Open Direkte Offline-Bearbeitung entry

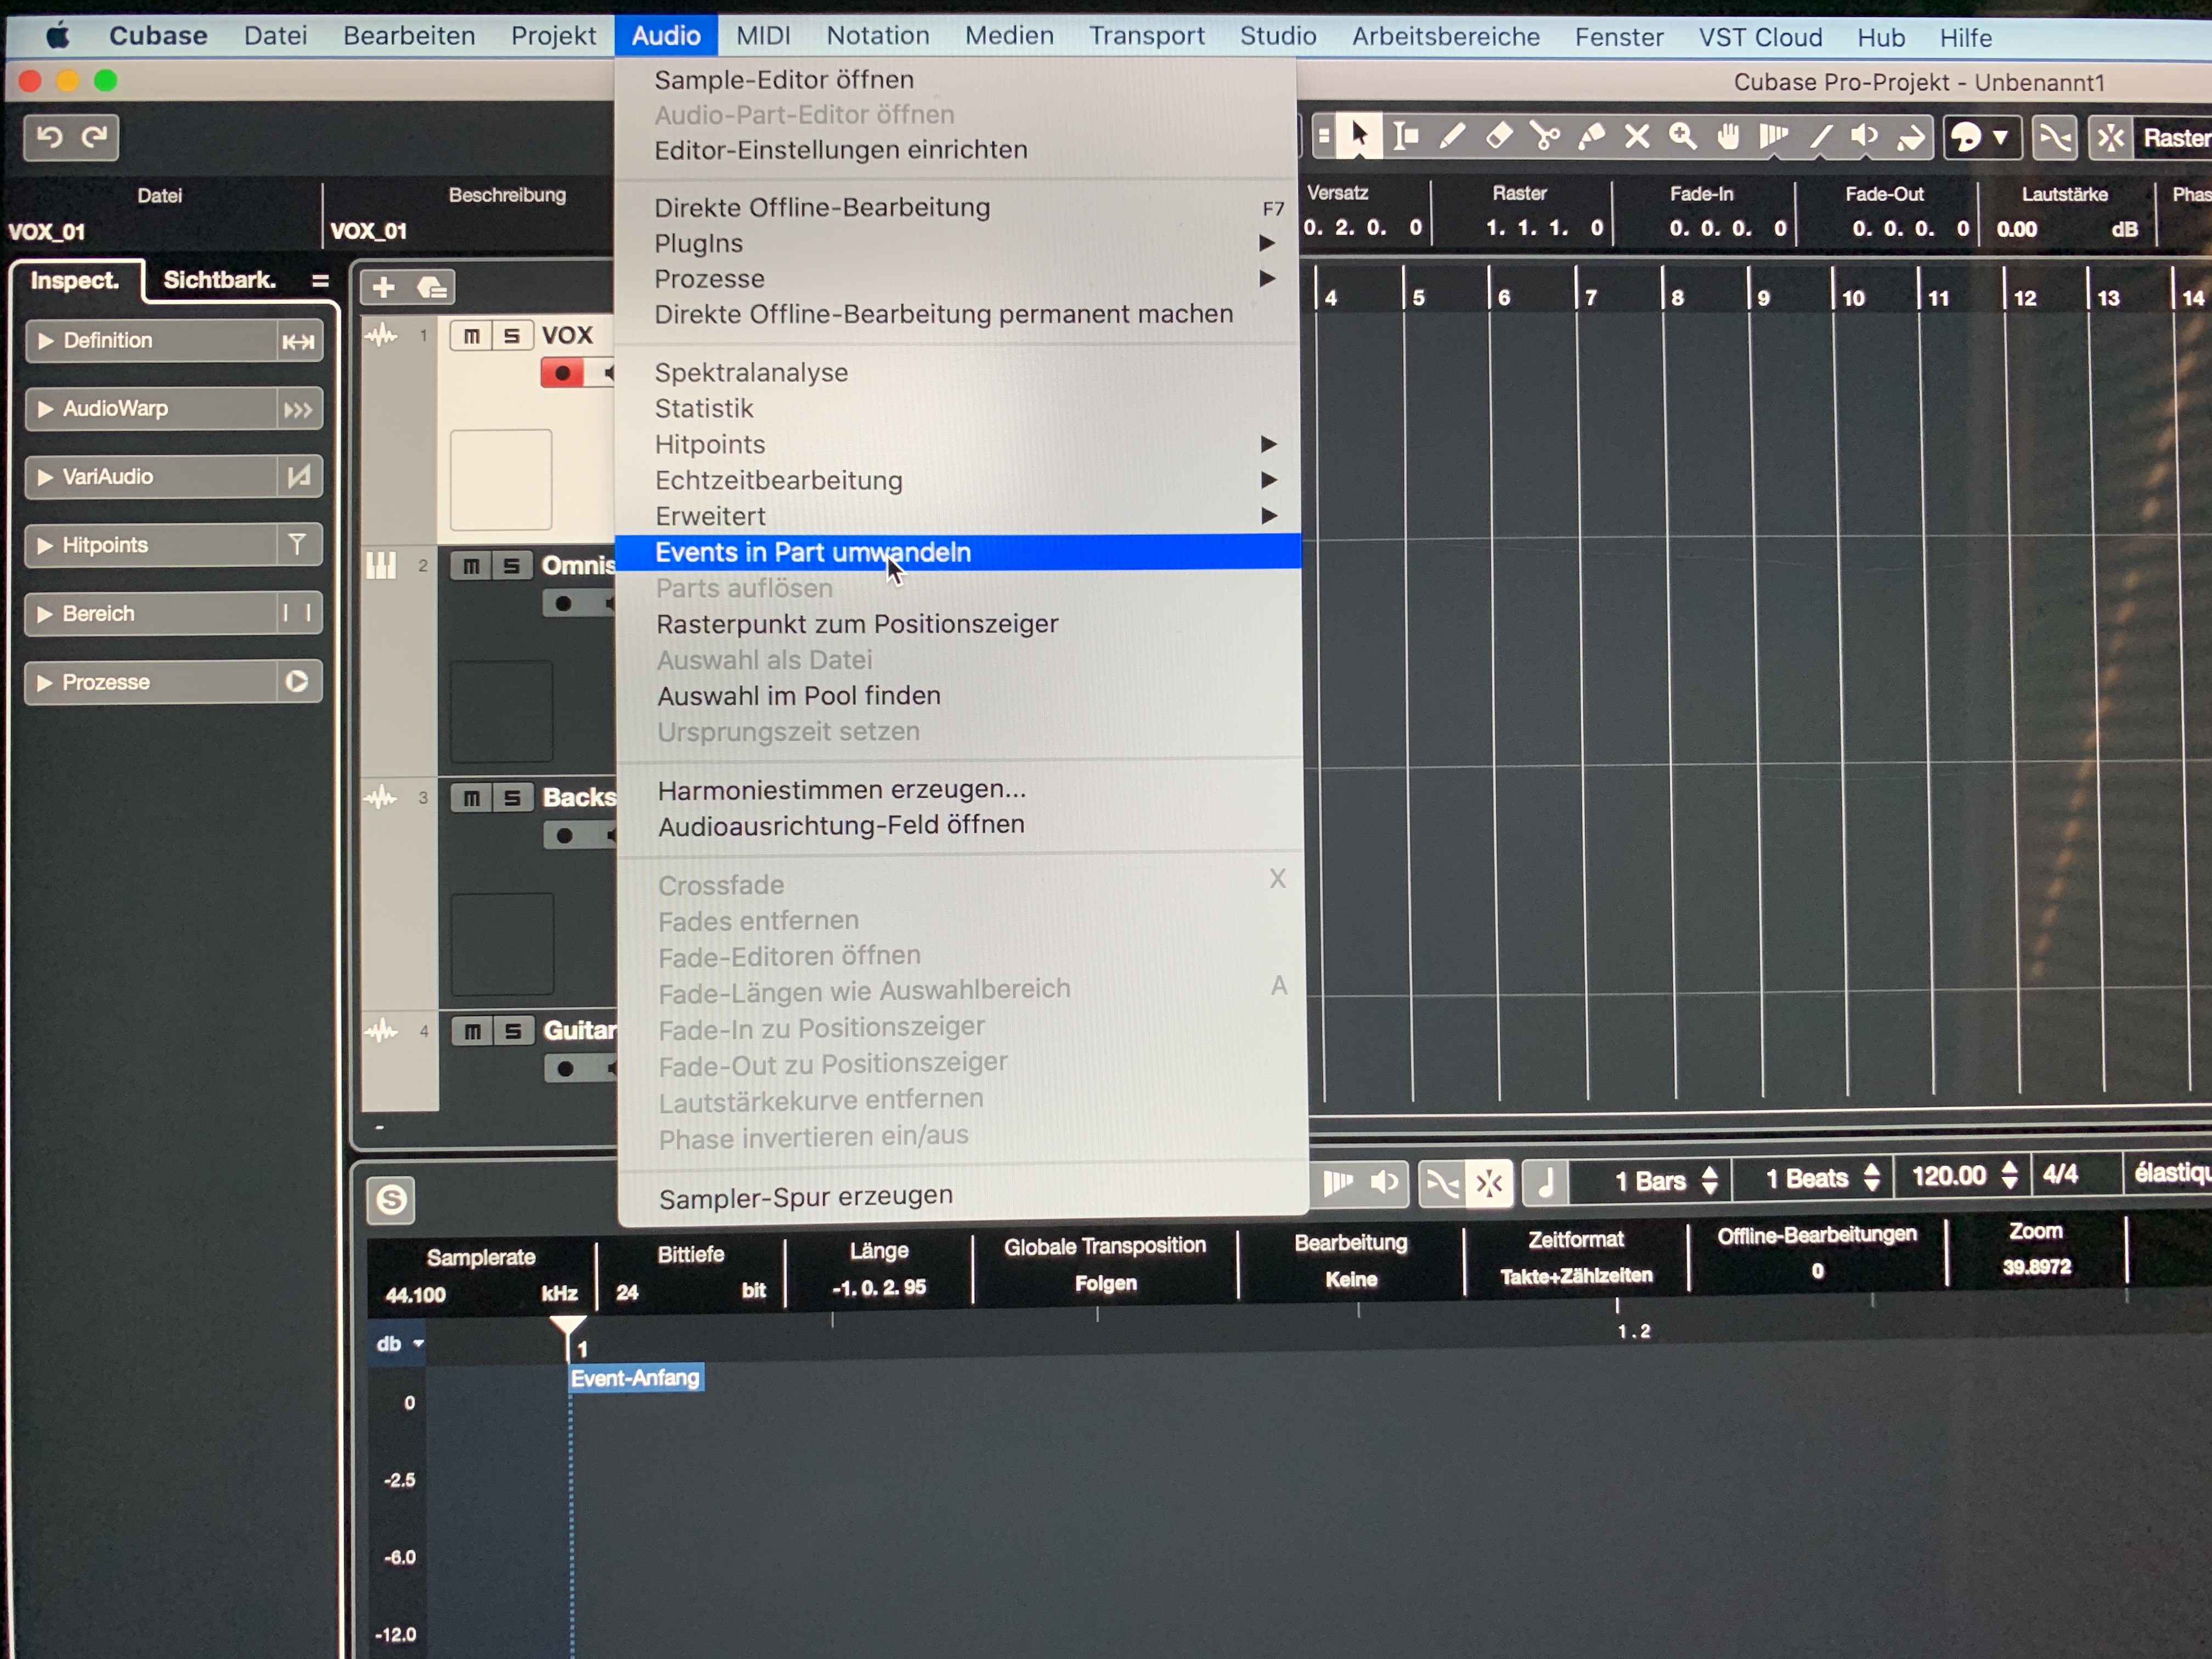click(x=956, y=208)
